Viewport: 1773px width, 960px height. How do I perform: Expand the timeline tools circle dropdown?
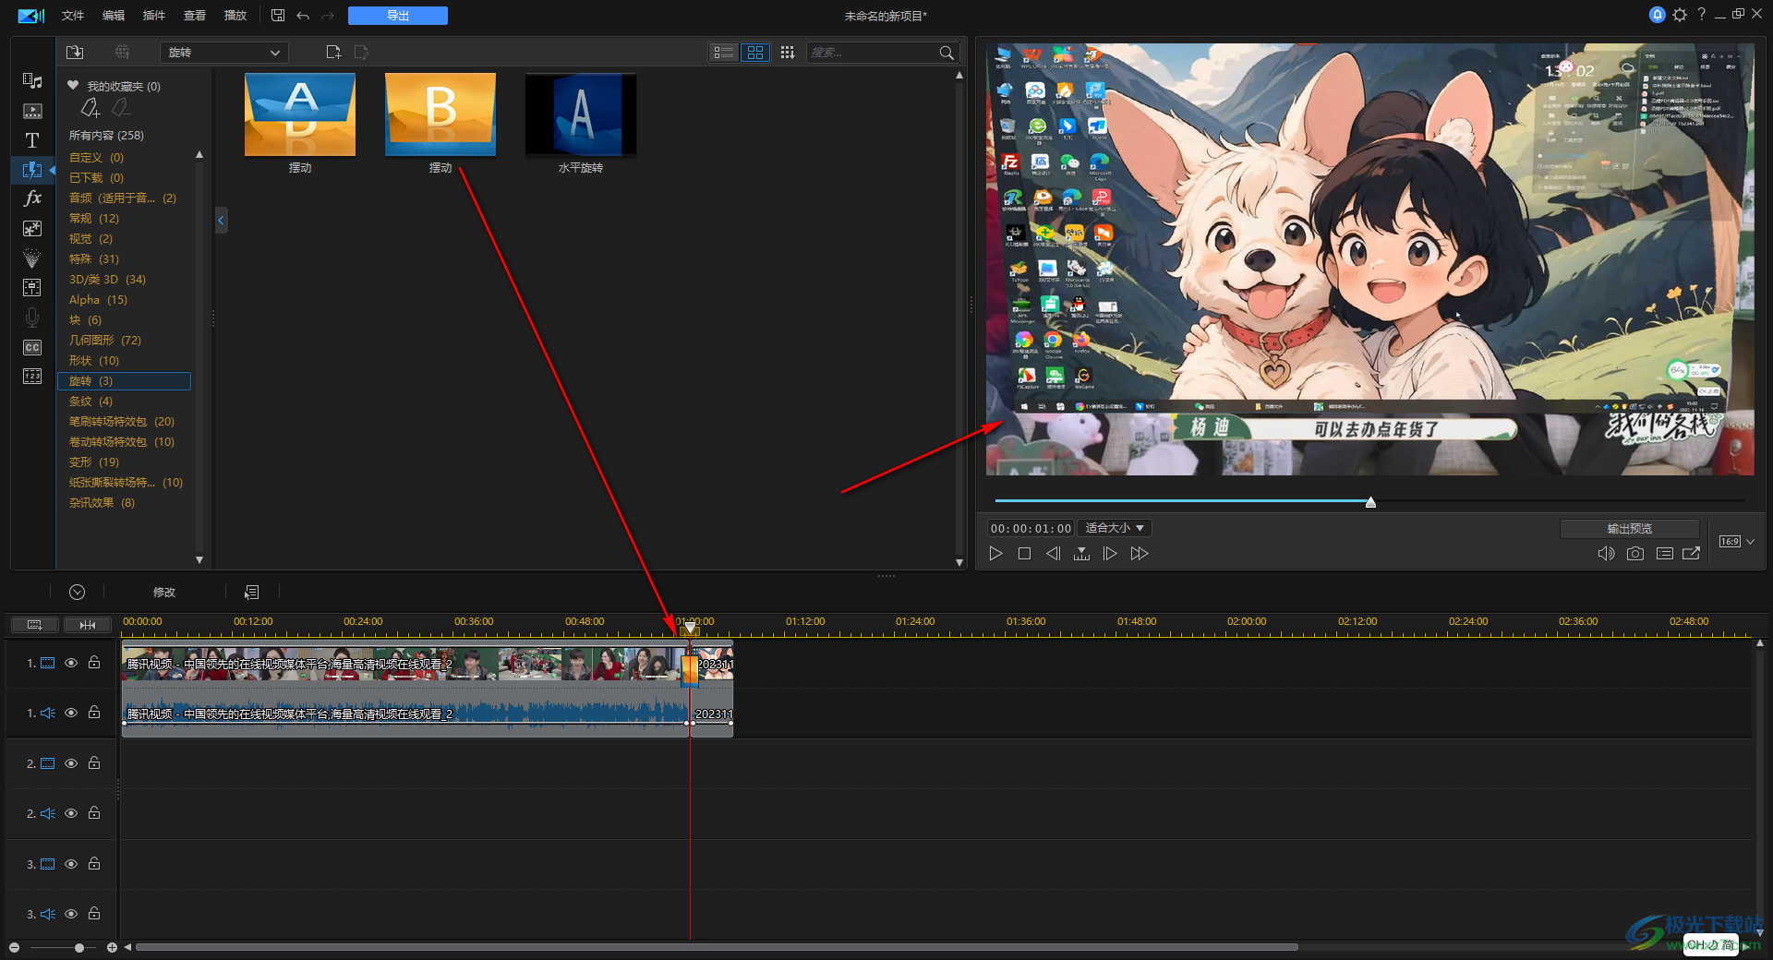tap(78, 593)
